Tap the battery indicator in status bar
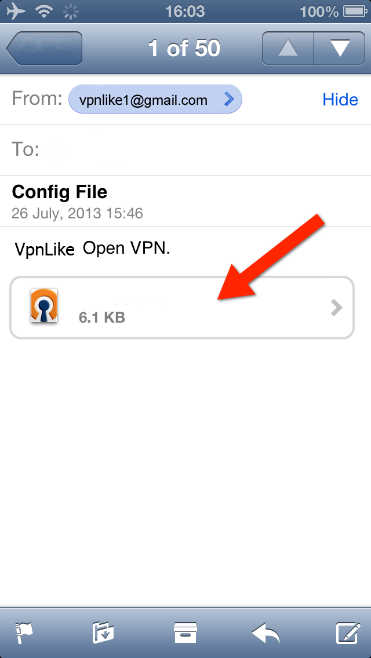This screenshot has width=371, height=658. coord(355,12)
